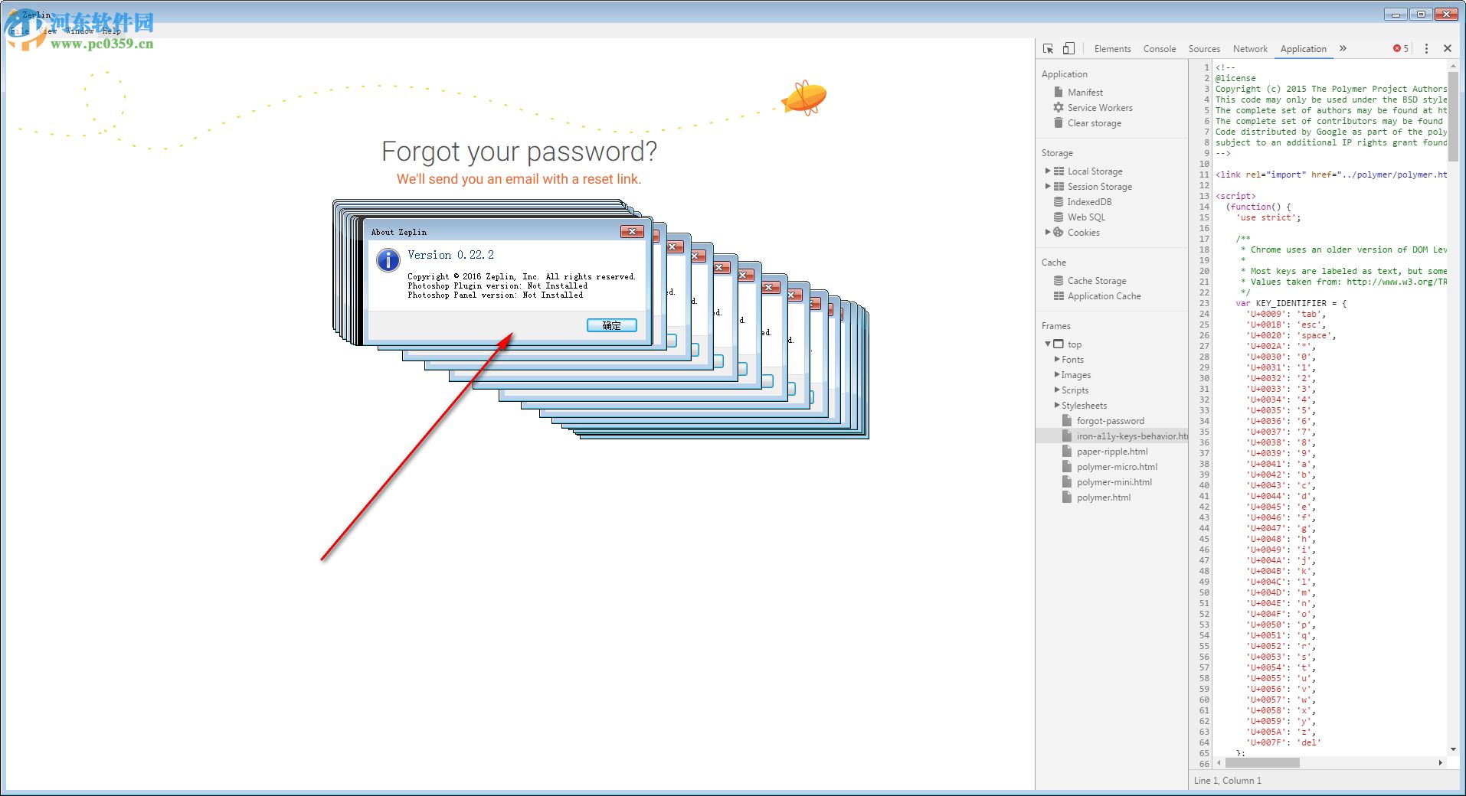
Task: Go to the Sources tab
Action: pyautogui.click(x=1204, y=49)
